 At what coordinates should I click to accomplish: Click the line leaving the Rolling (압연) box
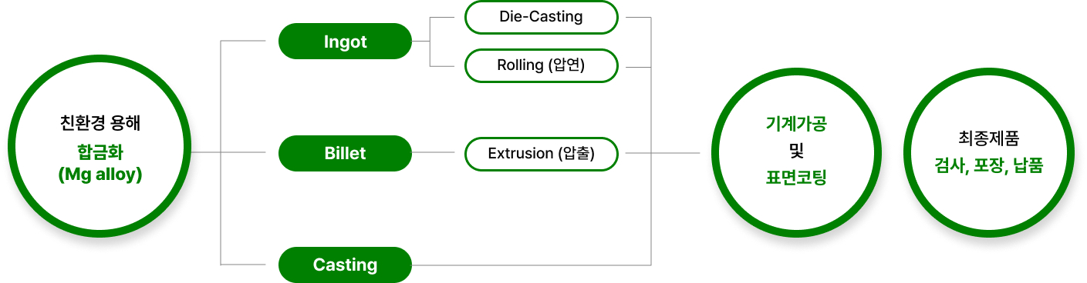pos(639,66)
